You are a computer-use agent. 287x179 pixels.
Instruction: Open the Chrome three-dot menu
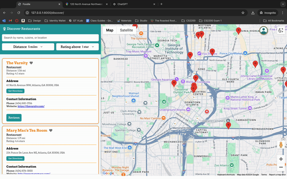click(x=283, y=13)
